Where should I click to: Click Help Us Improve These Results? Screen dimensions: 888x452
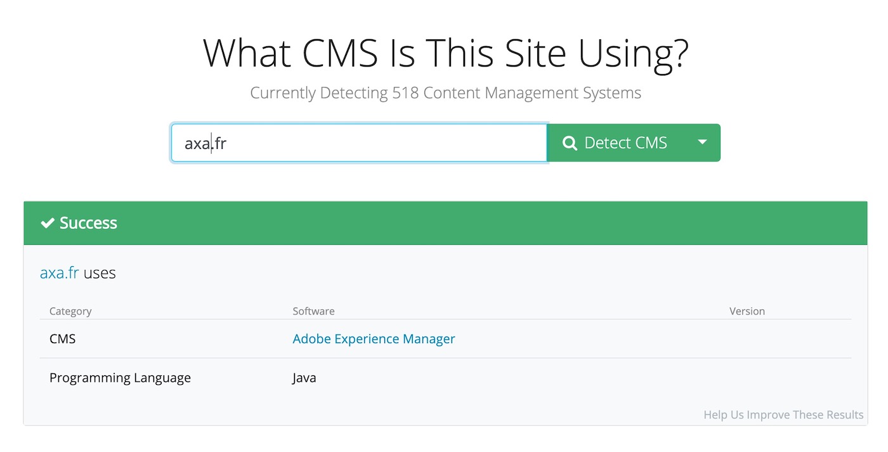point(783,415)
